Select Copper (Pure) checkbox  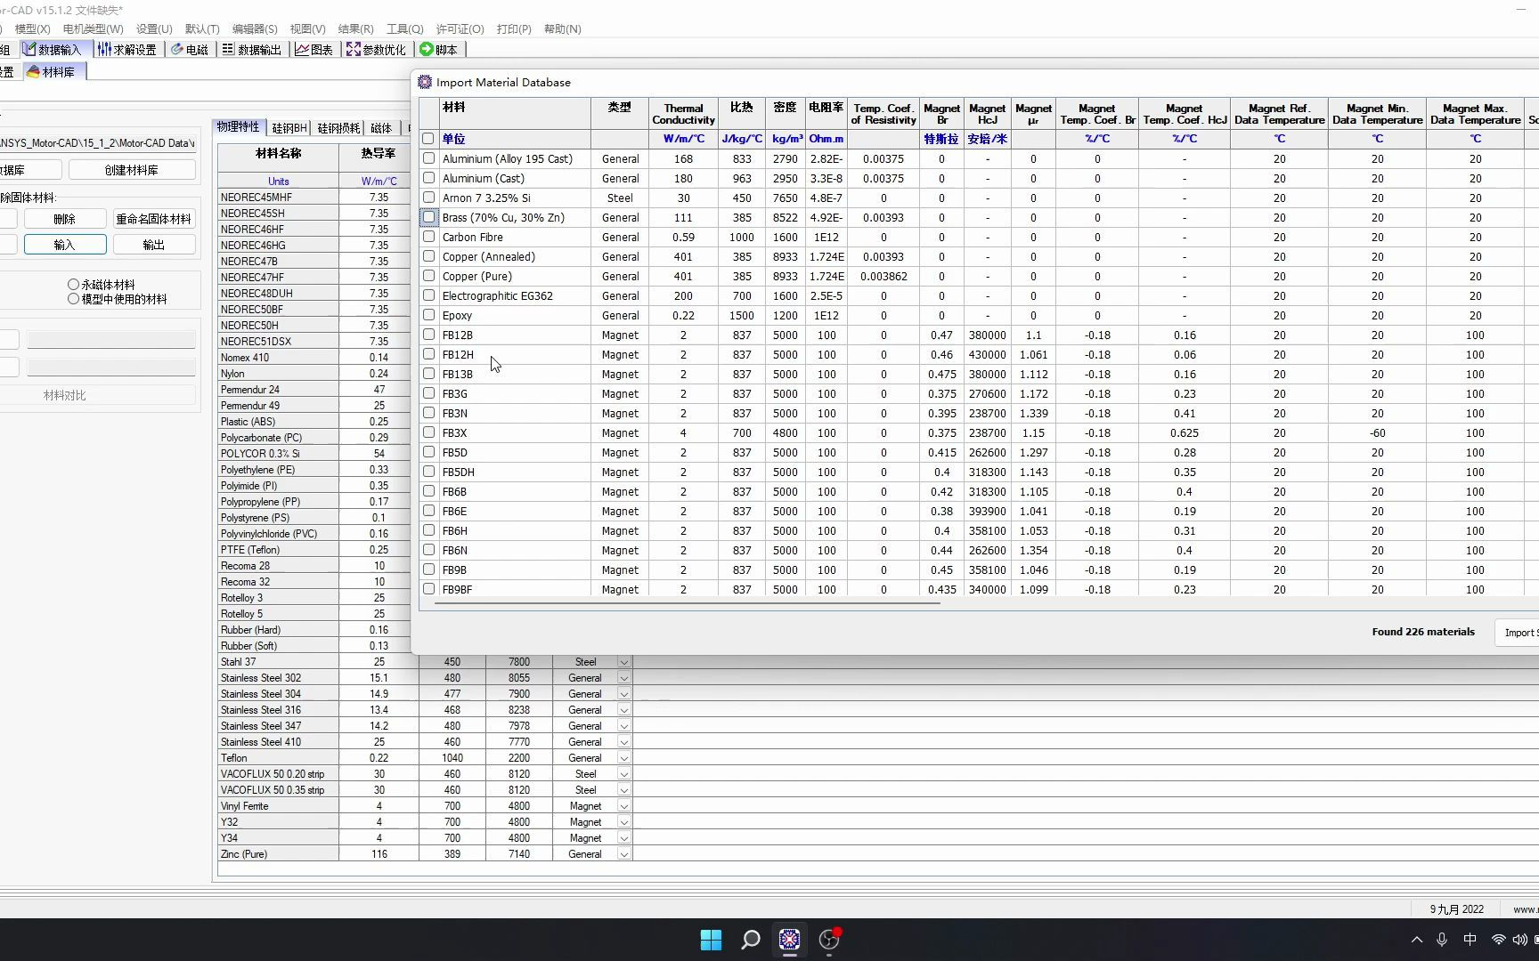click(x=428, y=276)
